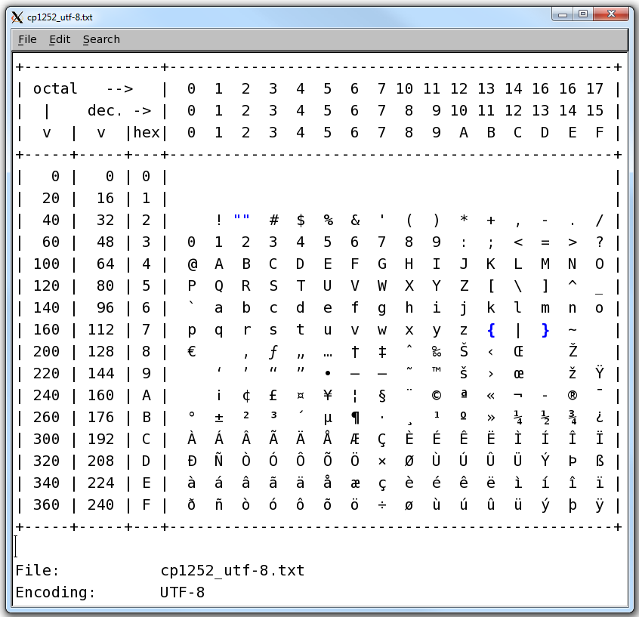This screenshot has height=617, width=639.
Task: Click the word 'octal' in the header
Action: [x=55, y=89]
